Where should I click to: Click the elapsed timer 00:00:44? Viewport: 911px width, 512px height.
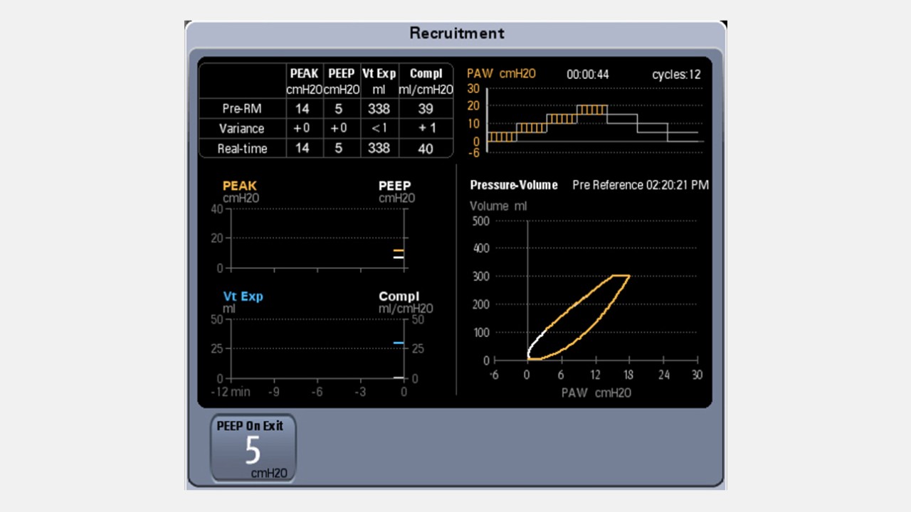click(587, 75)
